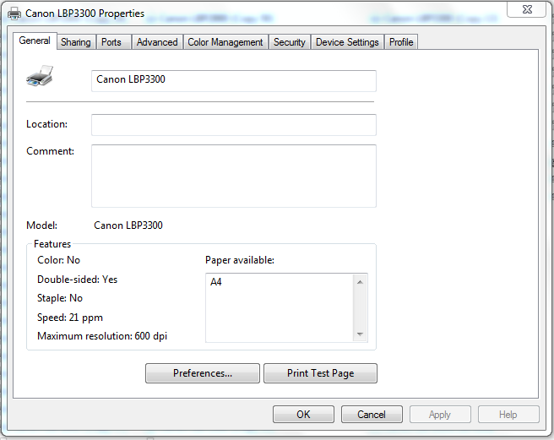The height and width of the screenshot is (440, 554).
Task: Click the Color: No text
Action: pyautogui.click(x=58, y=260)
